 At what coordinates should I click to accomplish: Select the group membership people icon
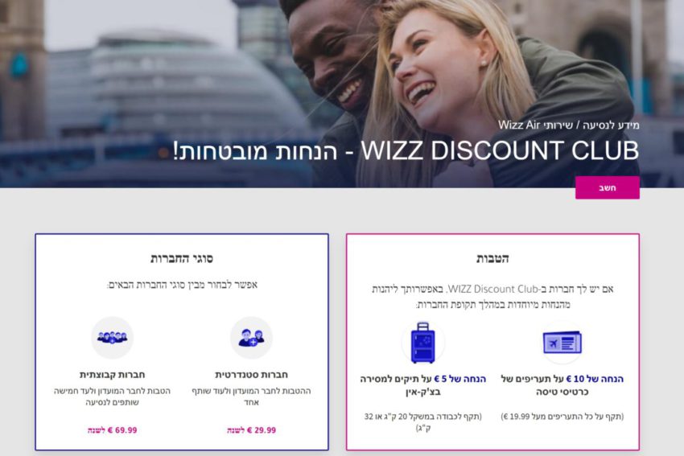pyautogui.click(x=112, y=338)
